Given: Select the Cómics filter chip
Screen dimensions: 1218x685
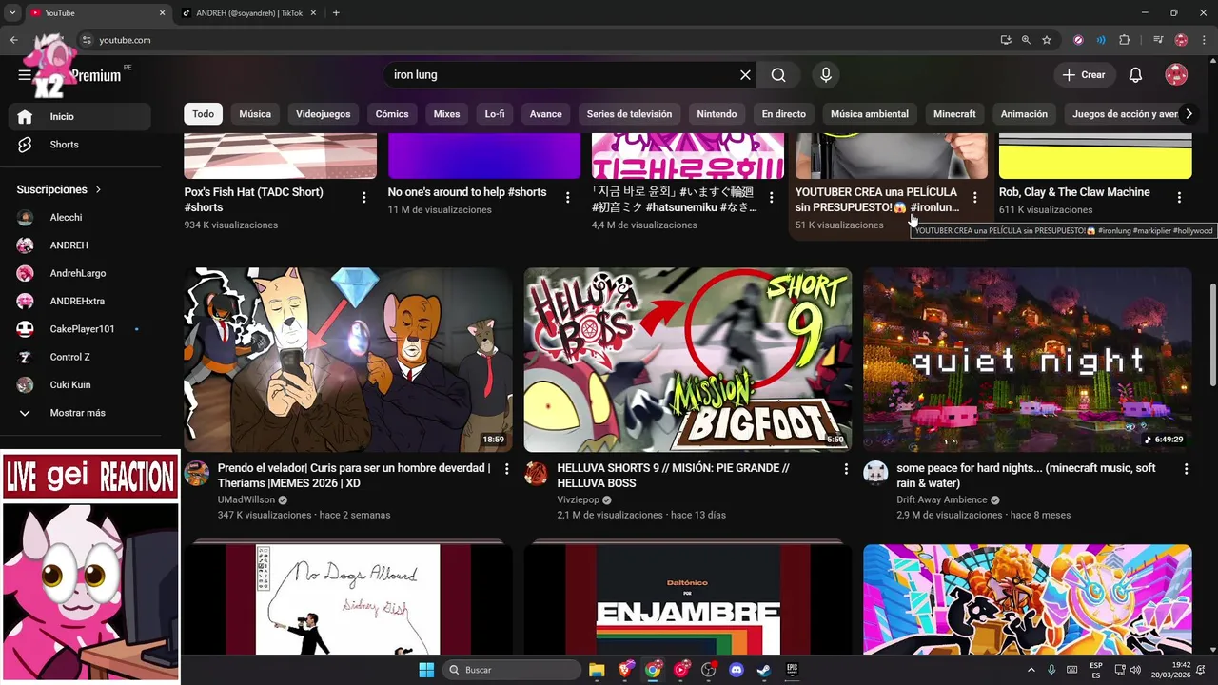Looking at the screenshot, I should 392,114.
